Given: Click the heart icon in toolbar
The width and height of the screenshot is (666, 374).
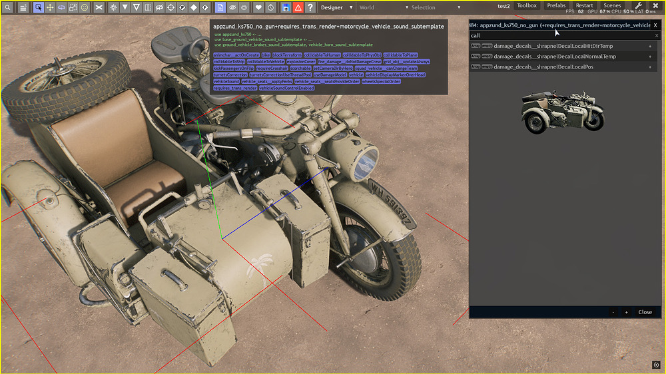Looking at the screenshot, I should coord(258,7).
